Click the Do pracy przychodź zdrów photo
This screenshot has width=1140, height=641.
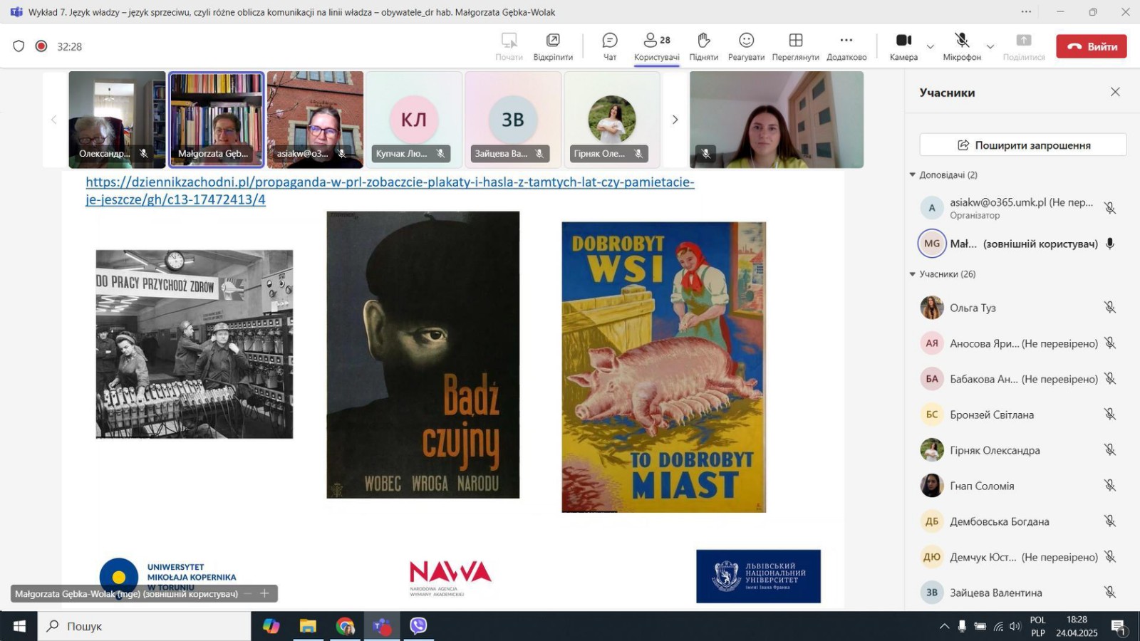195,344
